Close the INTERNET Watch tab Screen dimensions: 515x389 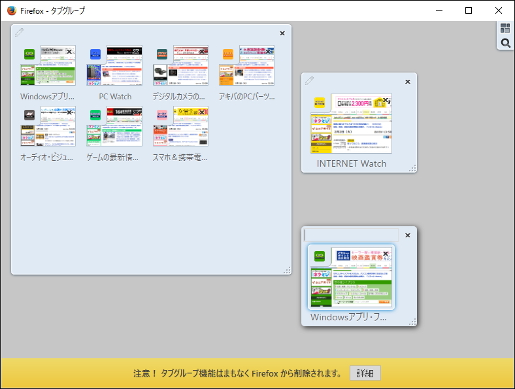pos(386,100)
